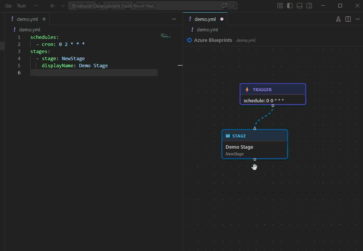This screenshot has width=363, height=251.
Task: Navigate forward with the right arrow
Action: click(x=62, y=6)
